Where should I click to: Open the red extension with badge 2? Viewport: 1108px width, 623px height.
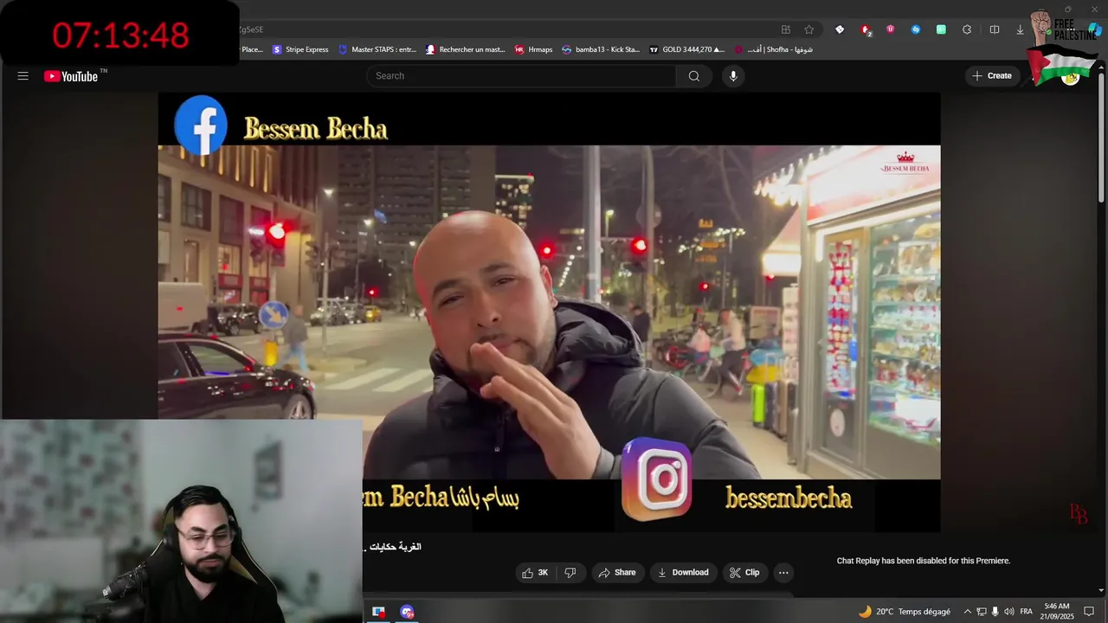866,29
